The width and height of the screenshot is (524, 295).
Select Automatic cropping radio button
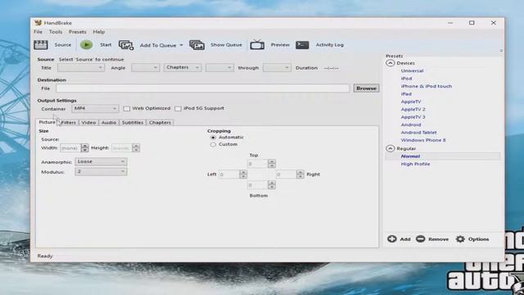pyautogui.click(x=213, y=138)
